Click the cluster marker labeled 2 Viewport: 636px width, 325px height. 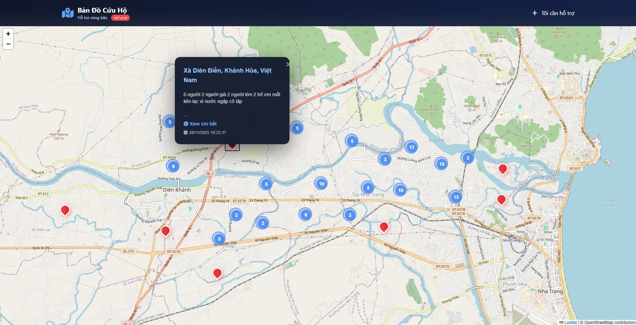point(263,223)
